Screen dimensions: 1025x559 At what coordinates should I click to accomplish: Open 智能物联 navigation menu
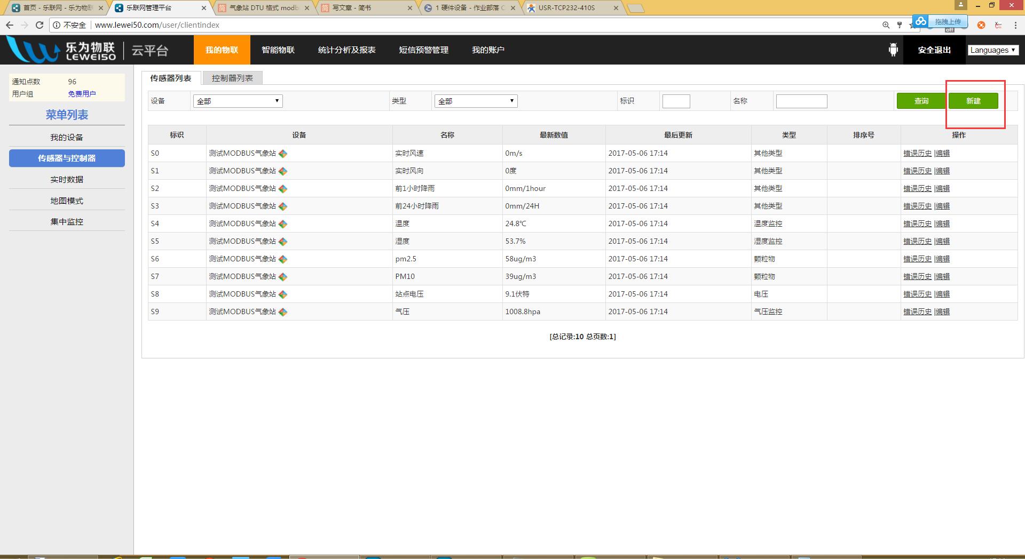pos(278,50)
